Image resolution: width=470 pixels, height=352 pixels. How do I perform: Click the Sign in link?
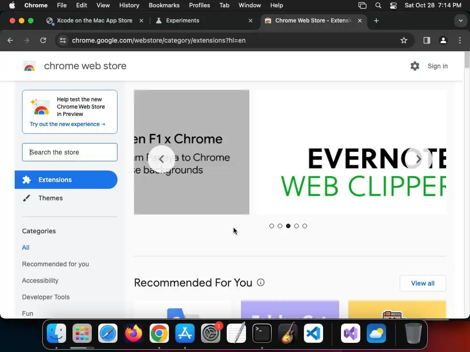click(x=437, y=66)
